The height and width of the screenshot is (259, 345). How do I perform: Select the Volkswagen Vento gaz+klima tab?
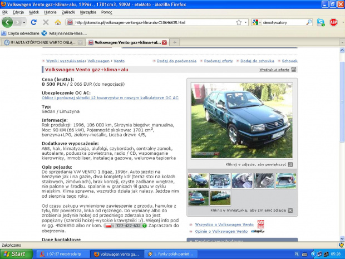coord(127,42)
